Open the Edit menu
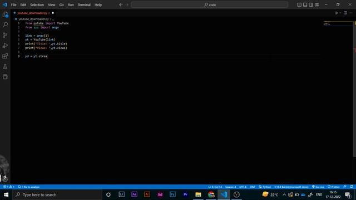The height and width of the screenshot is (200, 356). coord(23,5)
